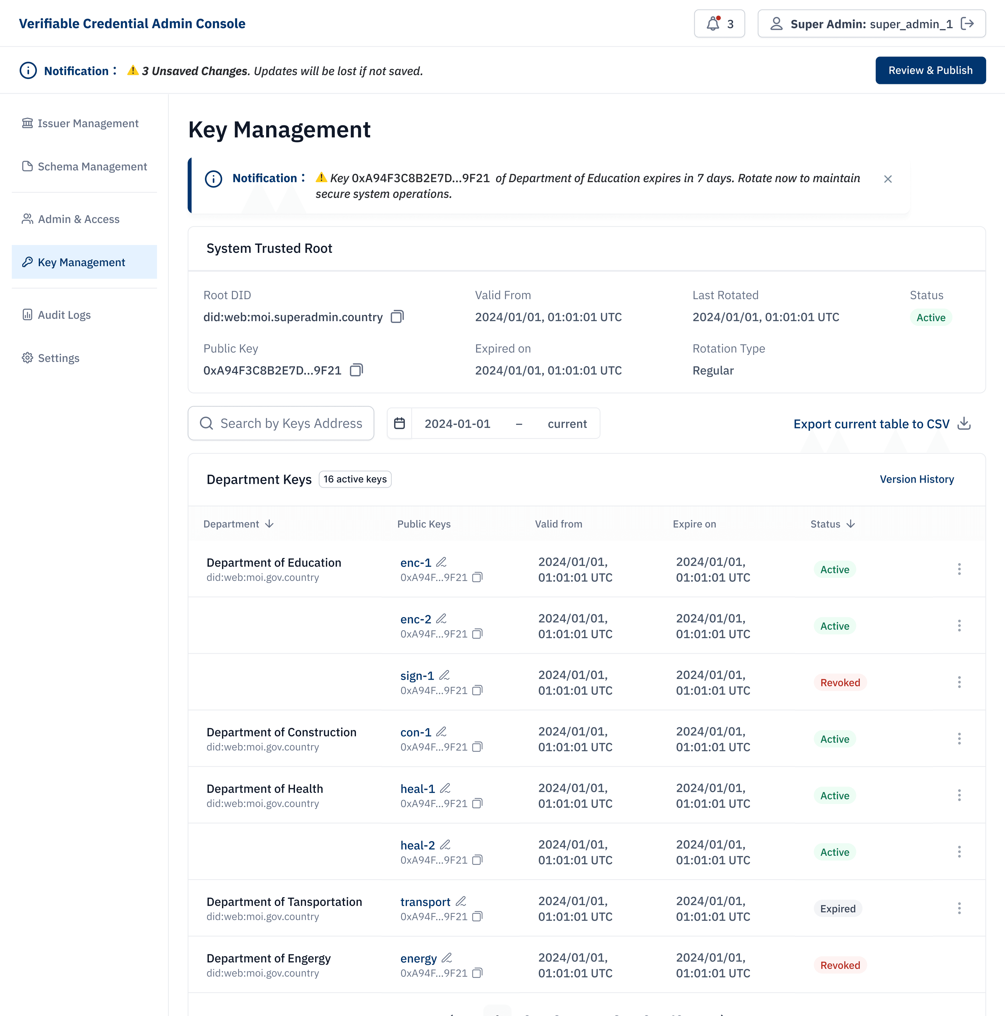
Task: Dismiss the key expiry notification
Action: point(888,179)
